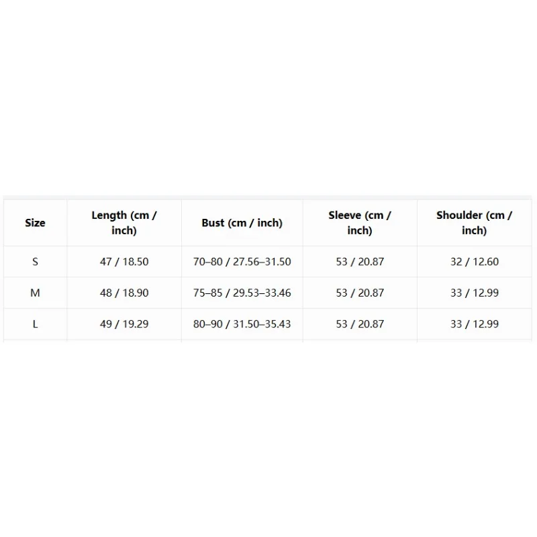Click the shoulder value in the L row
The width and height of the screenshot is (537, 537).
(x=475, y=324)
